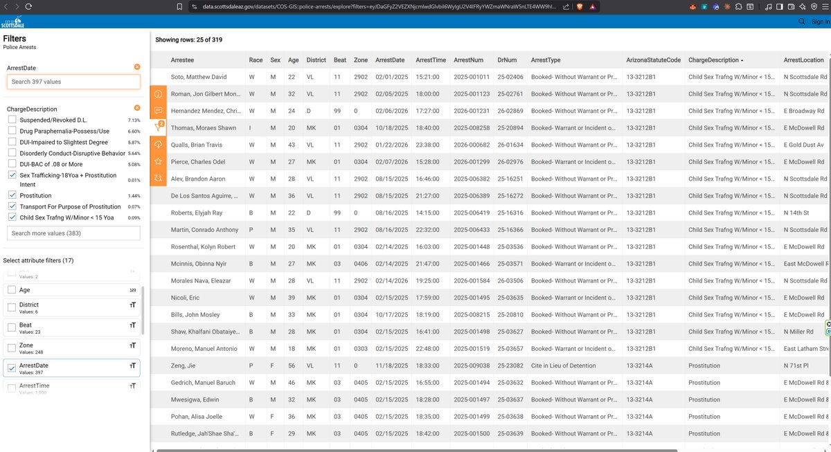Uncheck Sex Trafficking-18Yoa + Prostitution Intent
831x452 pixels.
point(12,176)
